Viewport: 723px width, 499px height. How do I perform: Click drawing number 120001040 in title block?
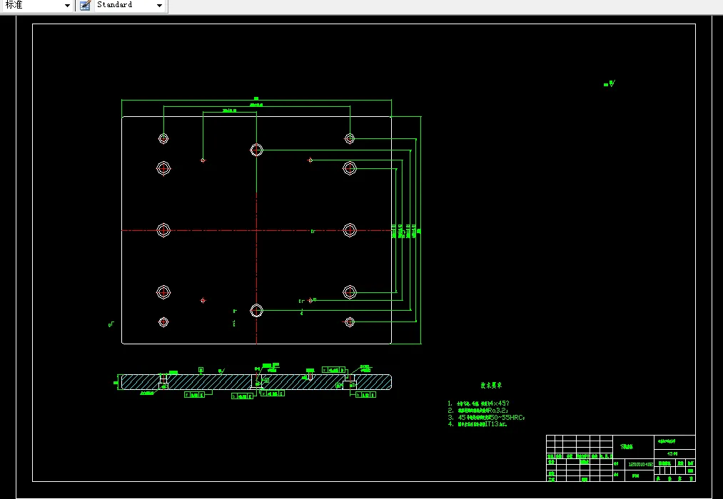(x=640, y=465)
